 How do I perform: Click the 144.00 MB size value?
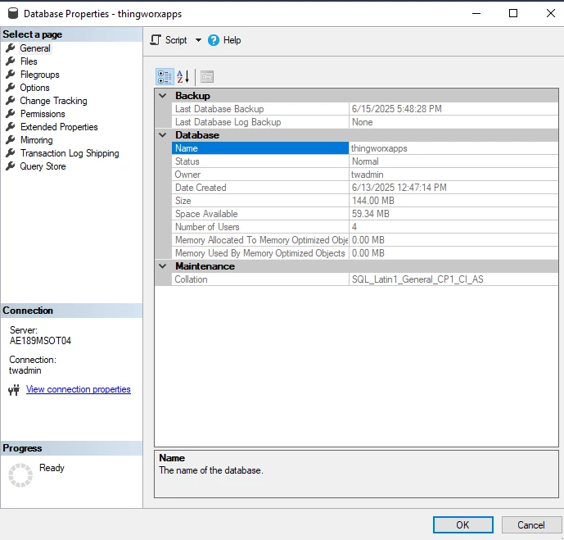pos(373,201)
